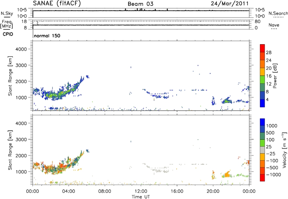Click the 'Slant Range [km]' label on the power panel
The width and height of the screenshot is (288, 199).
coord(10,76)
